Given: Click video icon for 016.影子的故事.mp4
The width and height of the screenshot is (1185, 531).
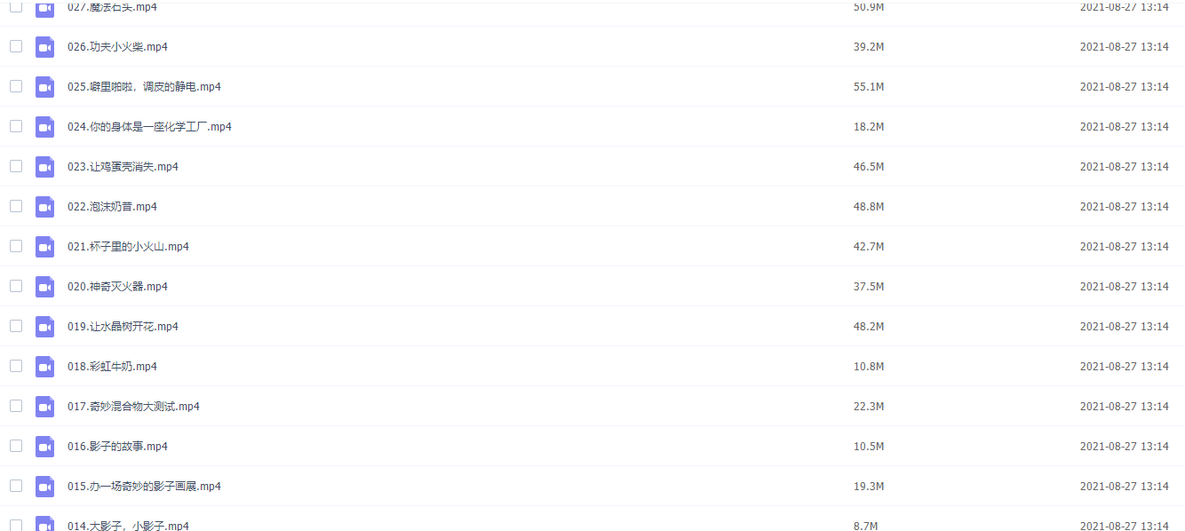Looking at the screenshot, I should coord(44,447).
